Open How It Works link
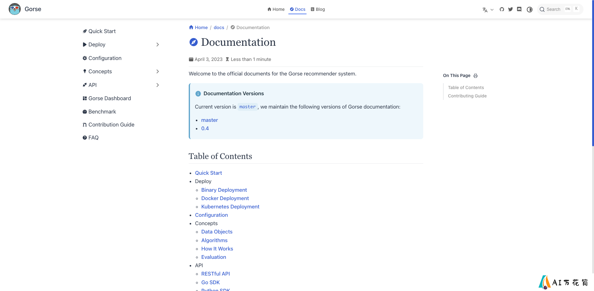Image resolution: width=594 pixels, height=291 pixels. pos(217,249)
